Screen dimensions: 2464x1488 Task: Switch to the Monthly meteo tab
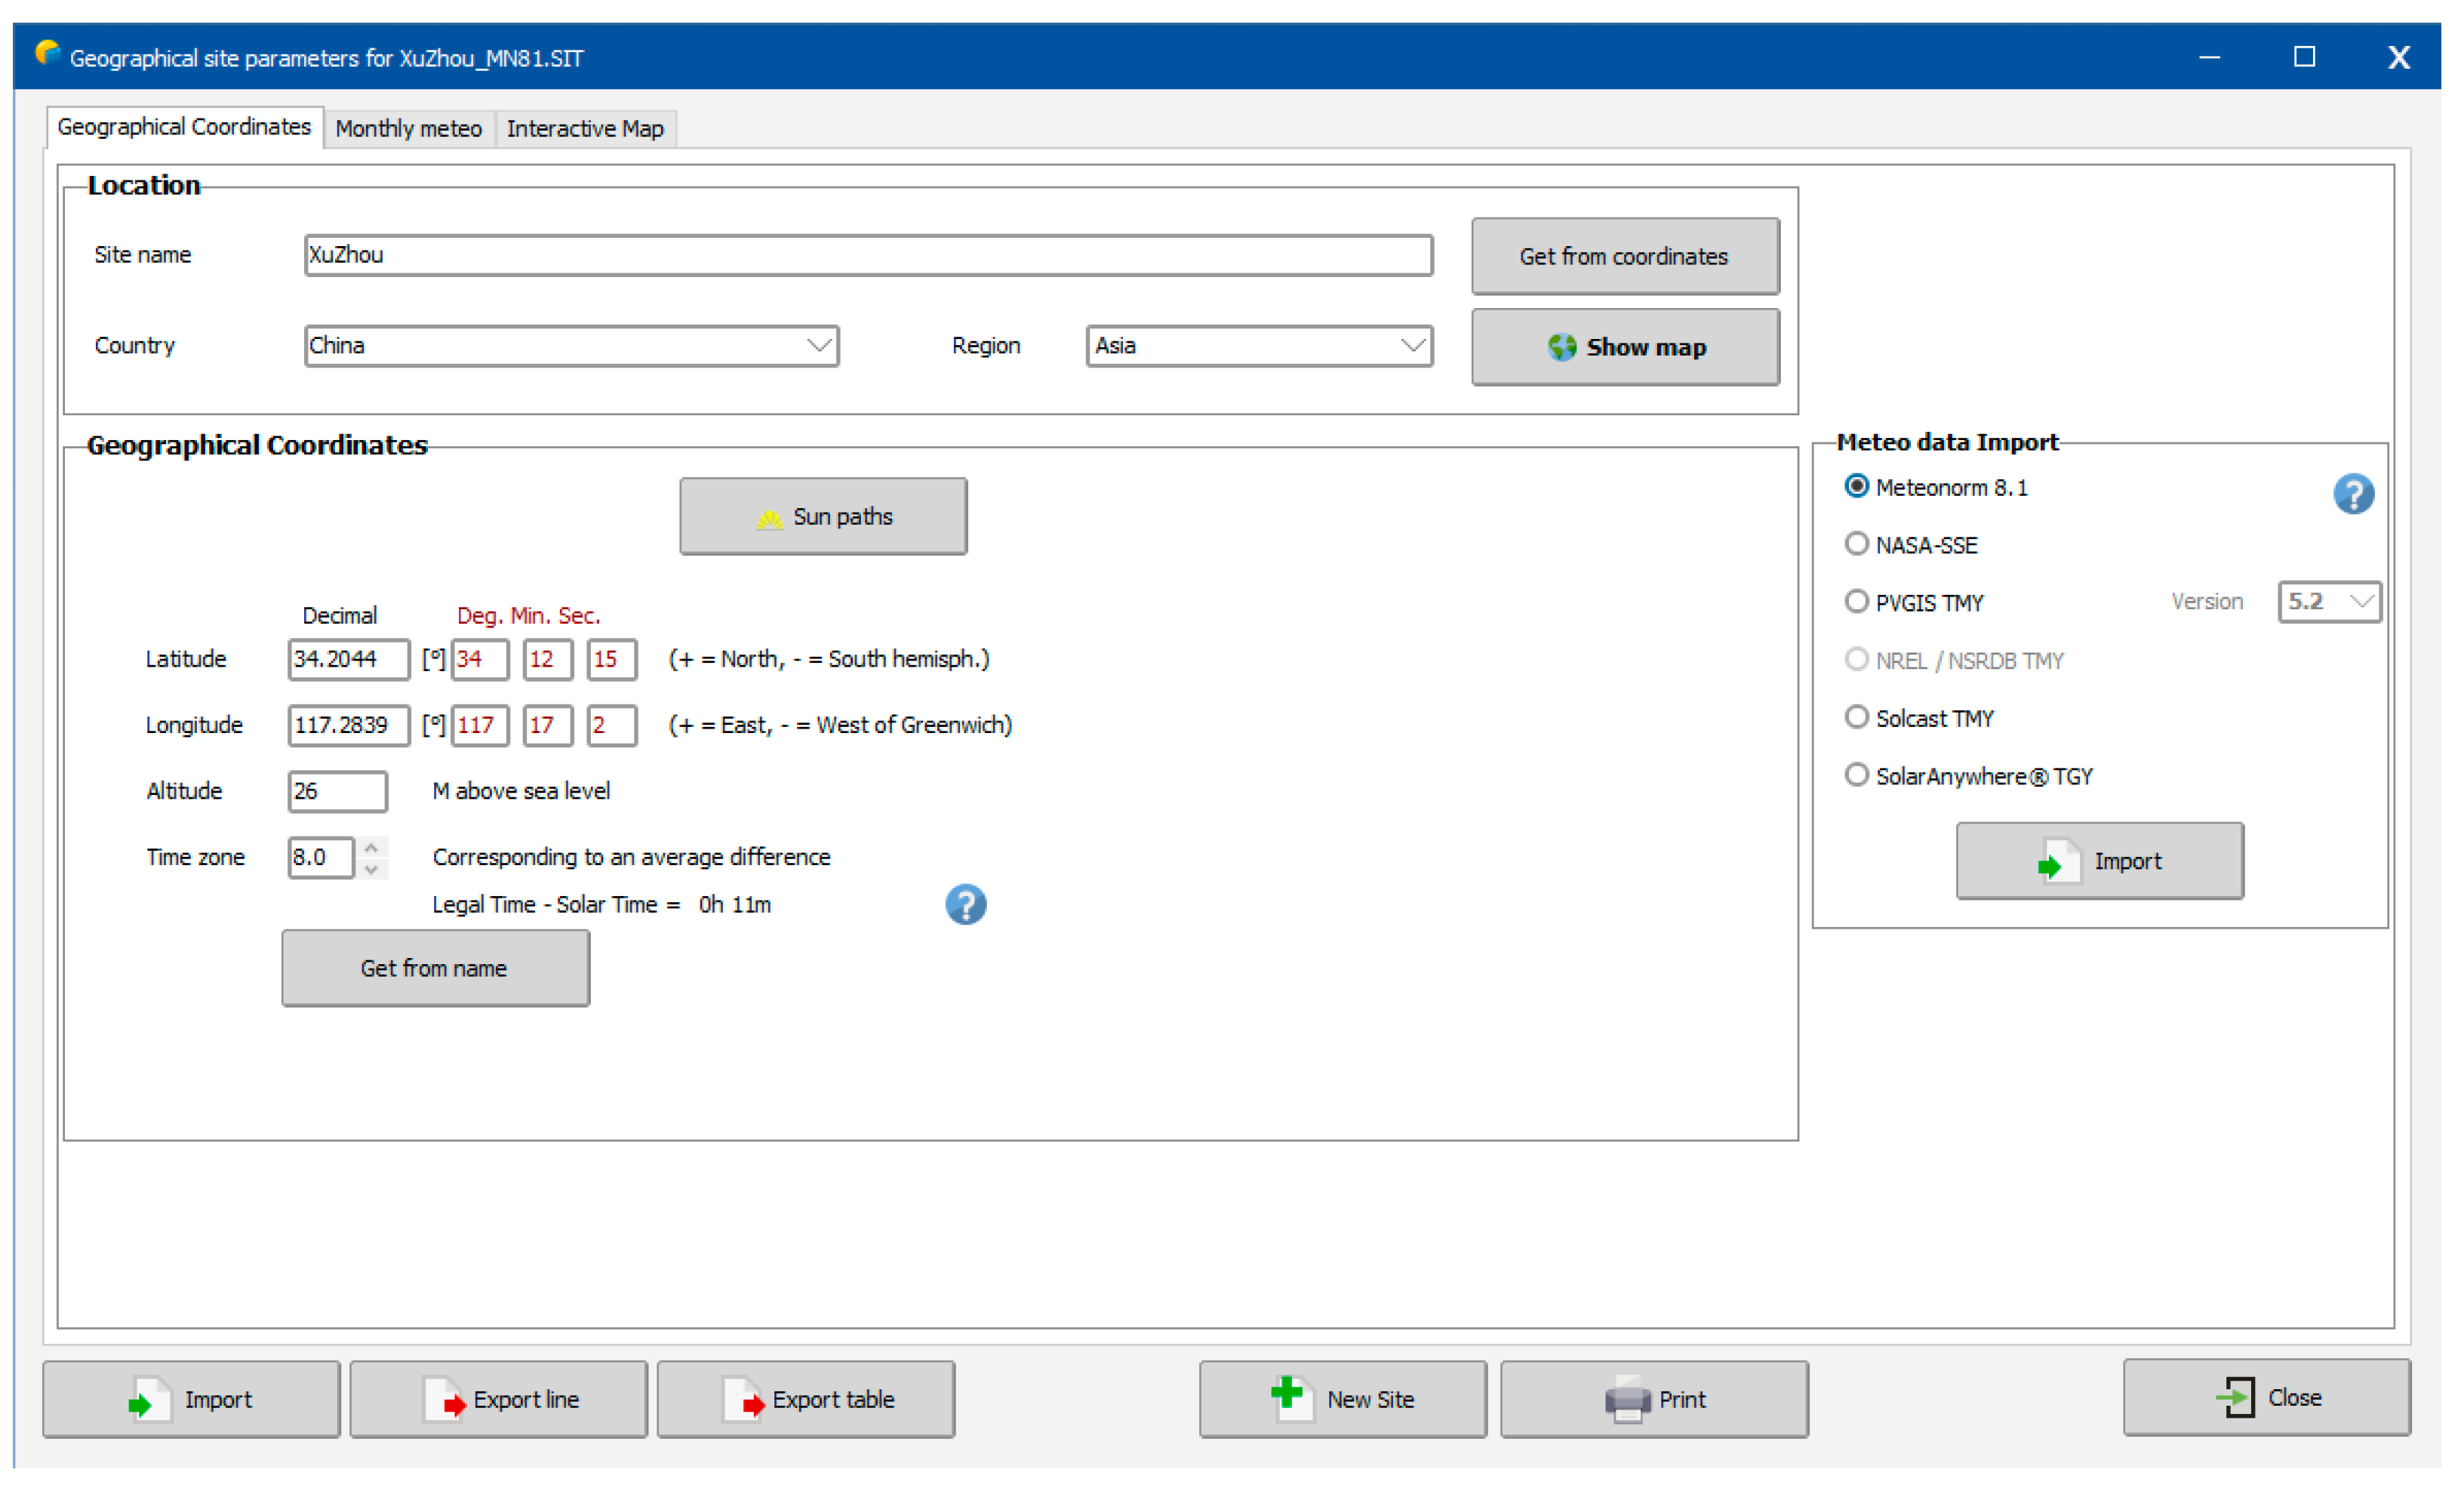tap(408, 129)
